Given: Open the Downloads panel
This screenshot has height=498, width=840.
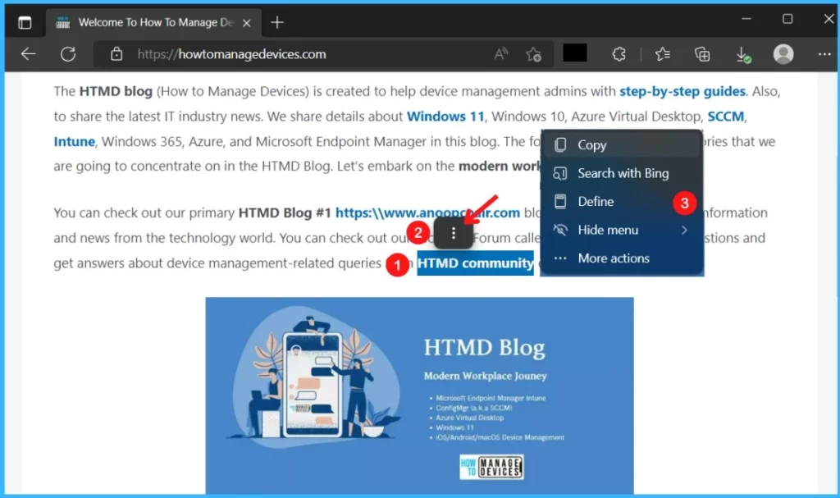Looking at the screenshot, I should pos(743,55).
